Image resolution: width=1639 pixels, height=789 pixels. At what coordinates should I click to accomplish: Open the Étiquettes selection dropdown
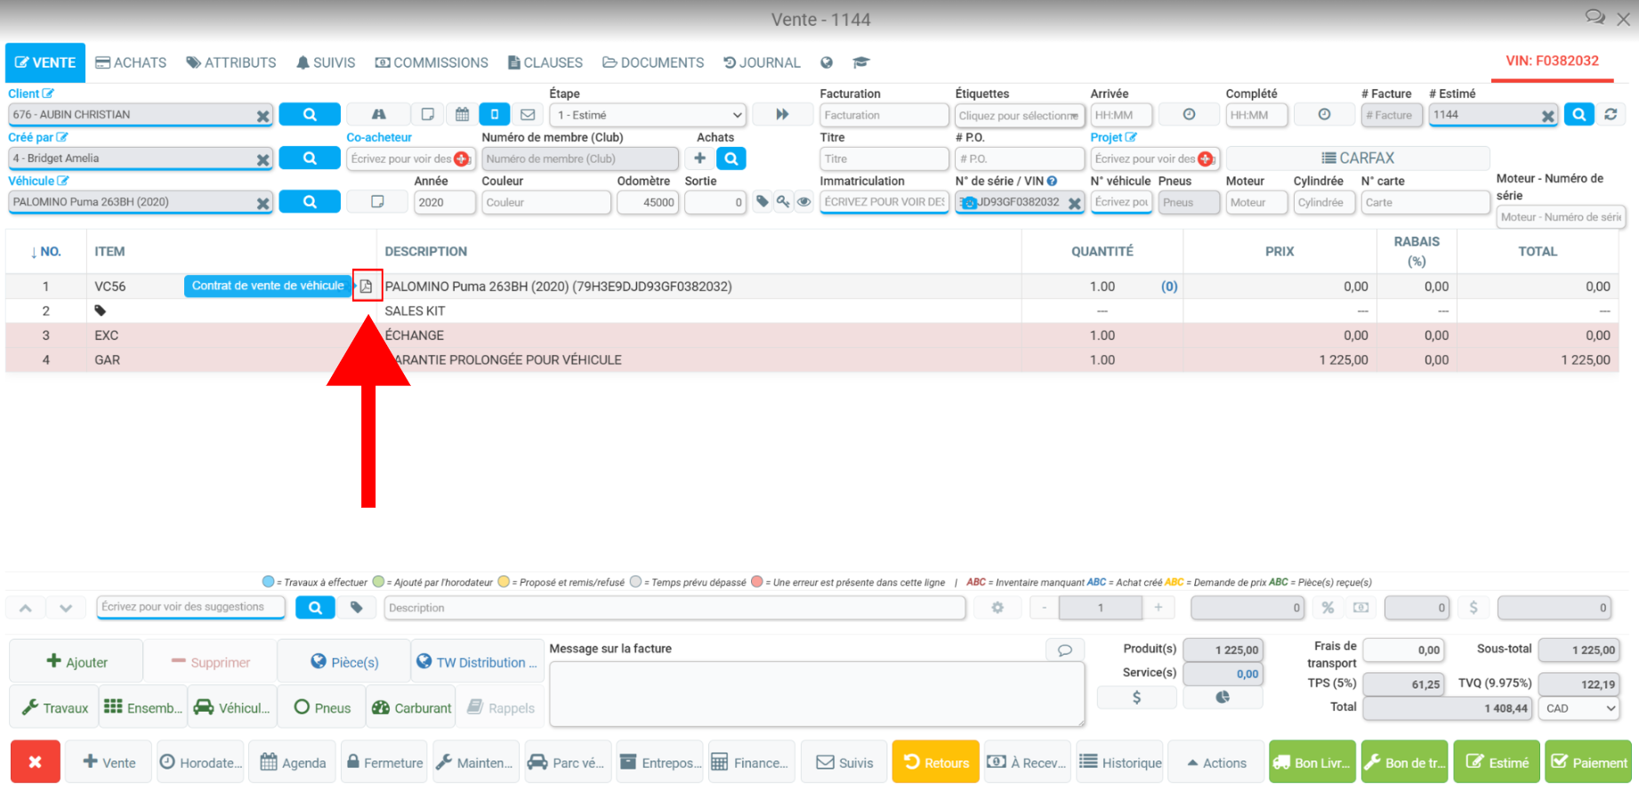(1020, 116)
